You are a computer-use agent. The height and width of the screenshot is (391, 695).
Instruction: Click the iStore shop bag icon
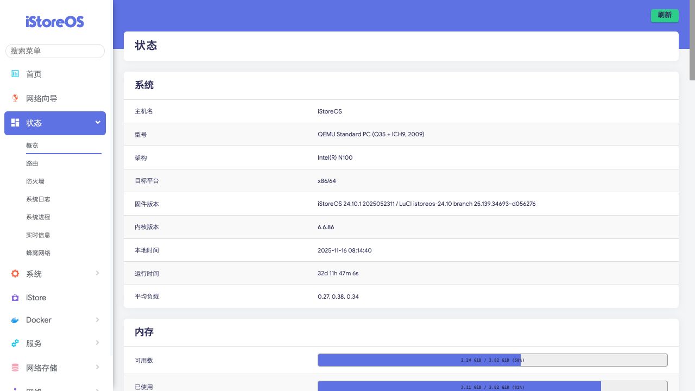(x=15, y=298)
